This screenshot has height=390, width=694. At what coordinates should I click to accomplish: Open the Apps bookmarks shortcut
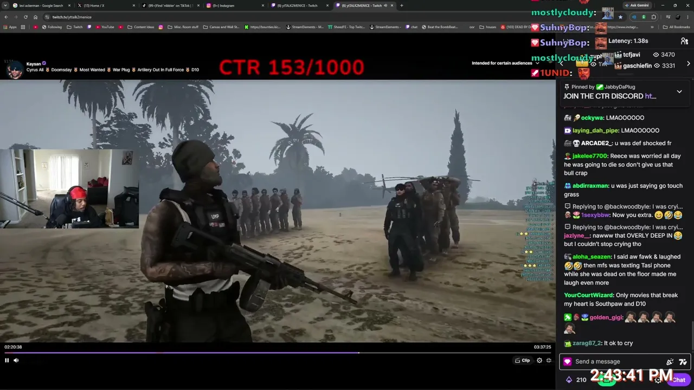11,27
